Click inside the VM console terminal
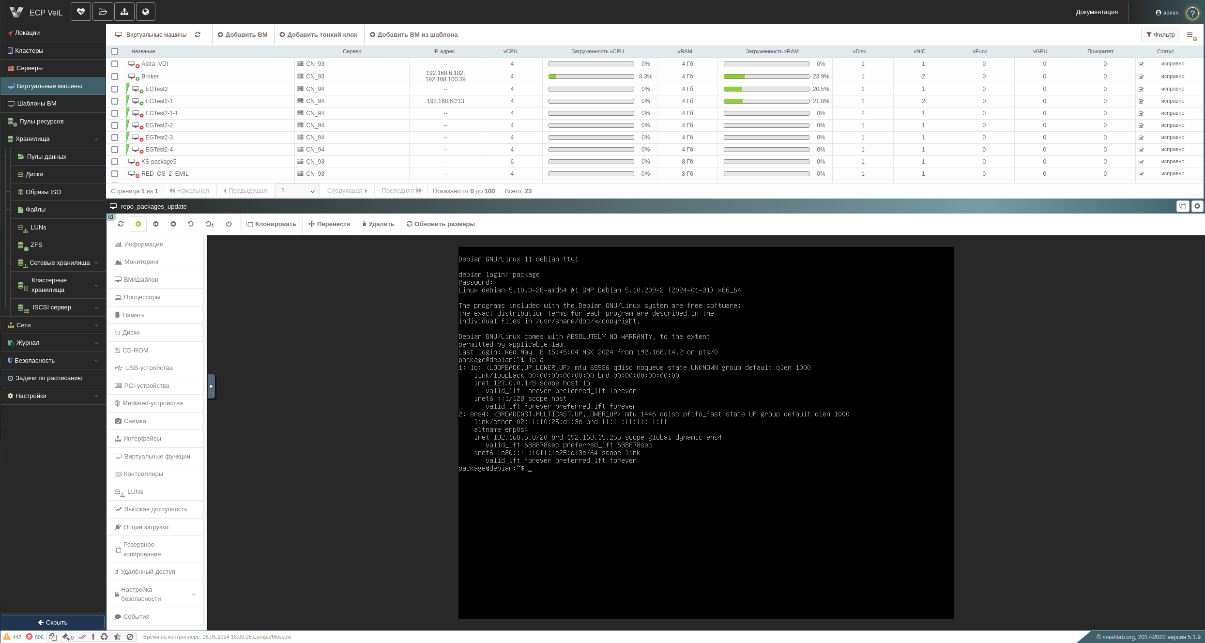 click(x=706, y=433)
